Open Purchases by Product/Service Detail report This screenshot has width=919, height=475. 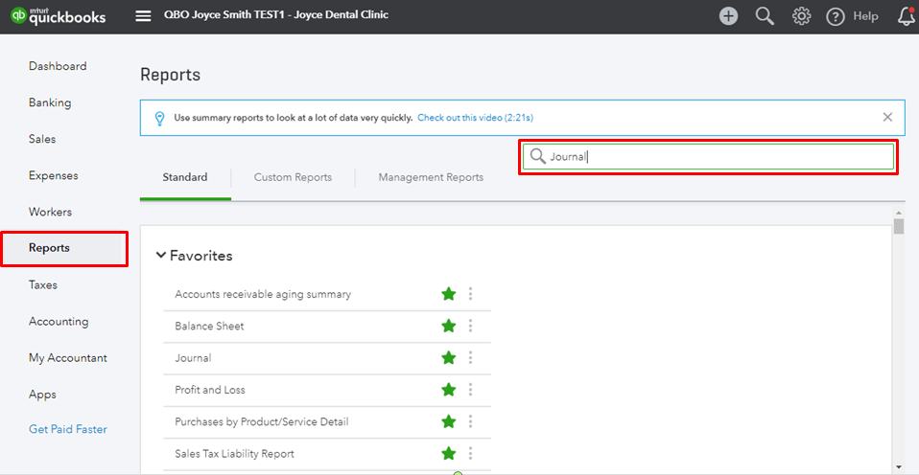(x=261, y=421)
